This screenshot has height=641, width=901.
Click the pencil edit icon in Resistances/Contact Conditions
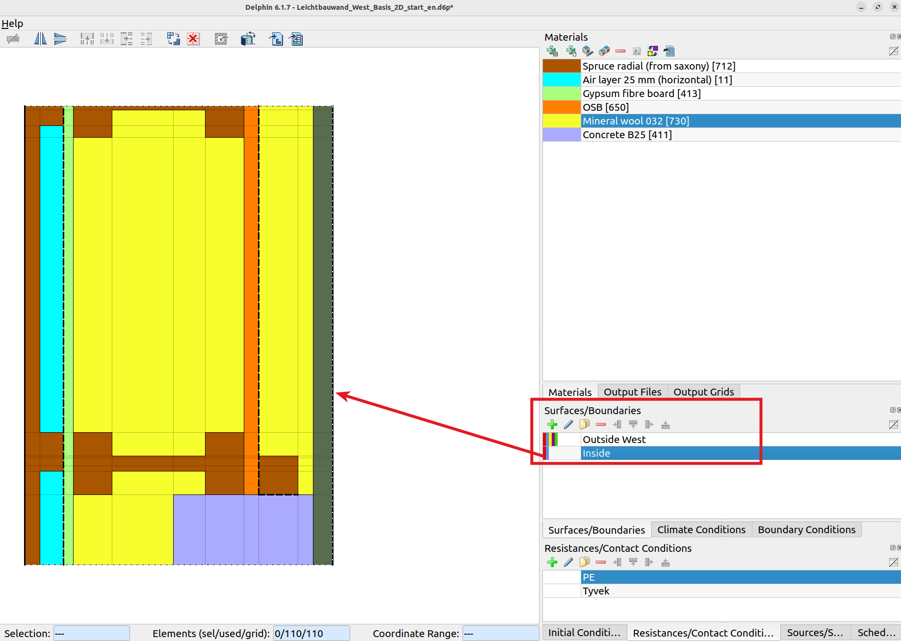click(x=568, y=562)
